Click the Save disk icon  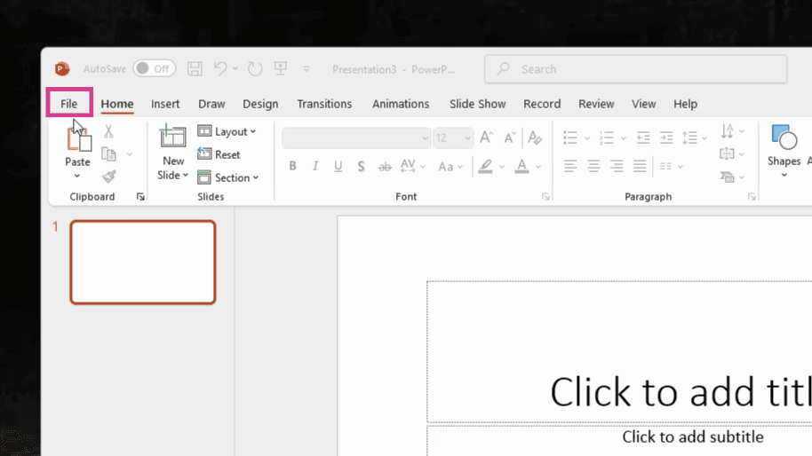195,69
